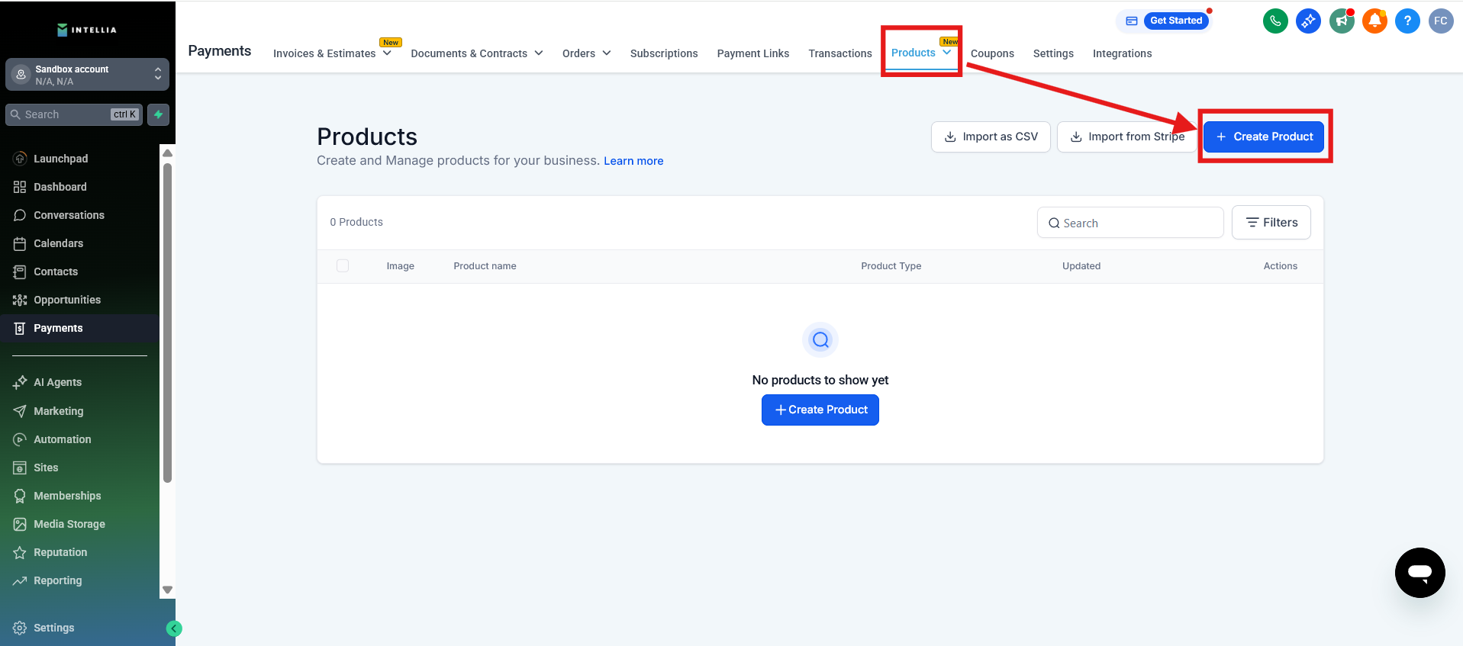Image resolution: width=1463 pixels, height=646 pixels.
Task: Open the chat widget bubble
Action: click(1419, 572)
